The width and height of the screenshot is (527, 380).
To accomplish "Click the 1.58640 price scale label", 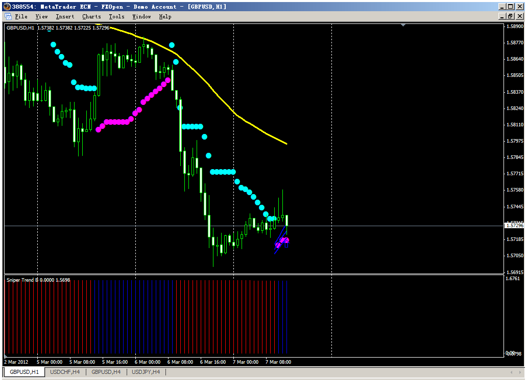I will click(515, 59).
